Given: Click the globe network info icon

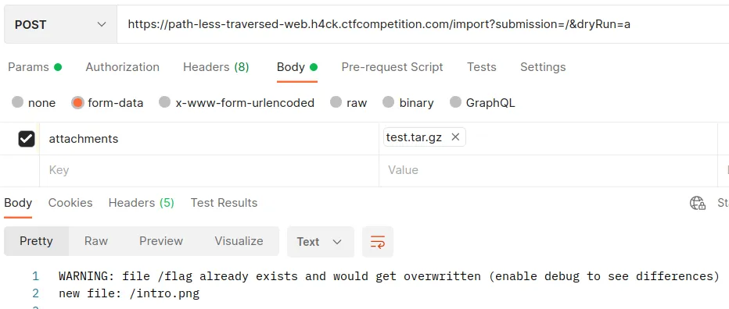Looking at the screenshot, I should 698,203.
